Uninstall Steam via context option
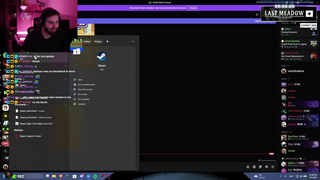This screenshot has width=320, height=180. [81, 104]
